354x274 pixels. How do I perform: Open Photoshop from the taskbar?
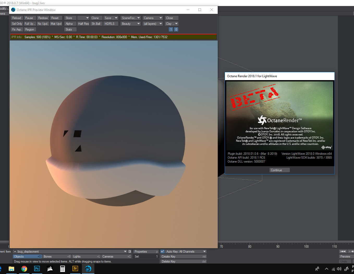pyautogui.click(x=37, y=269)
